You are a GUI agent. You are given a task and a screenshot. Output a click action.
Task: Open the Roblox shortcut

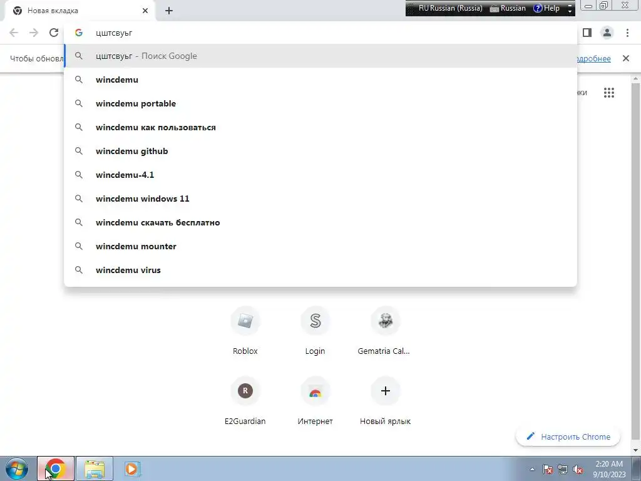(x=245, y=331)
